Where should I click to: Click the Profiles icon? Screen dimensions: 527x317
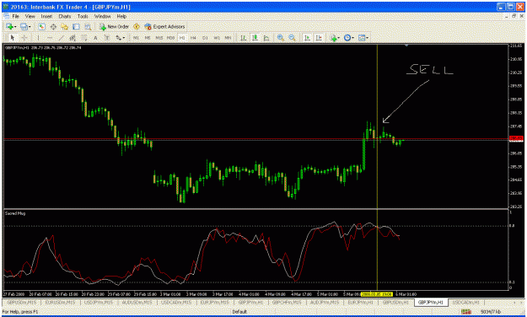24,26
